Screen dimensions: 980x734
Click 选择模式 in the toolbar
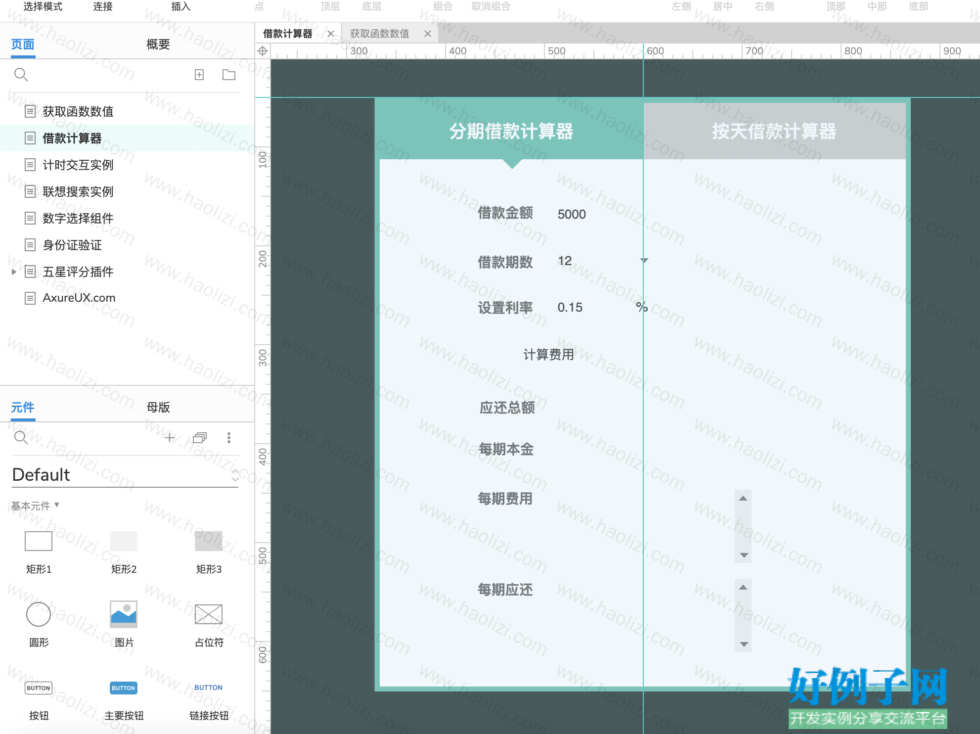click(x=43, y=6)
